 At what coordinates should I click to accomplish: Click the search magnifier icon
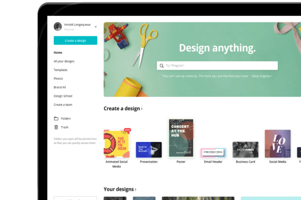click(x=162, y=66)
